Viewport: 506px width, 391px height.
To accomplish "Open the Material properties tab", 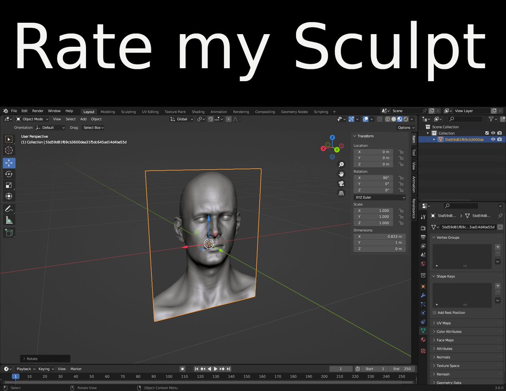I will pyautogui.click(x=423, y=340).
